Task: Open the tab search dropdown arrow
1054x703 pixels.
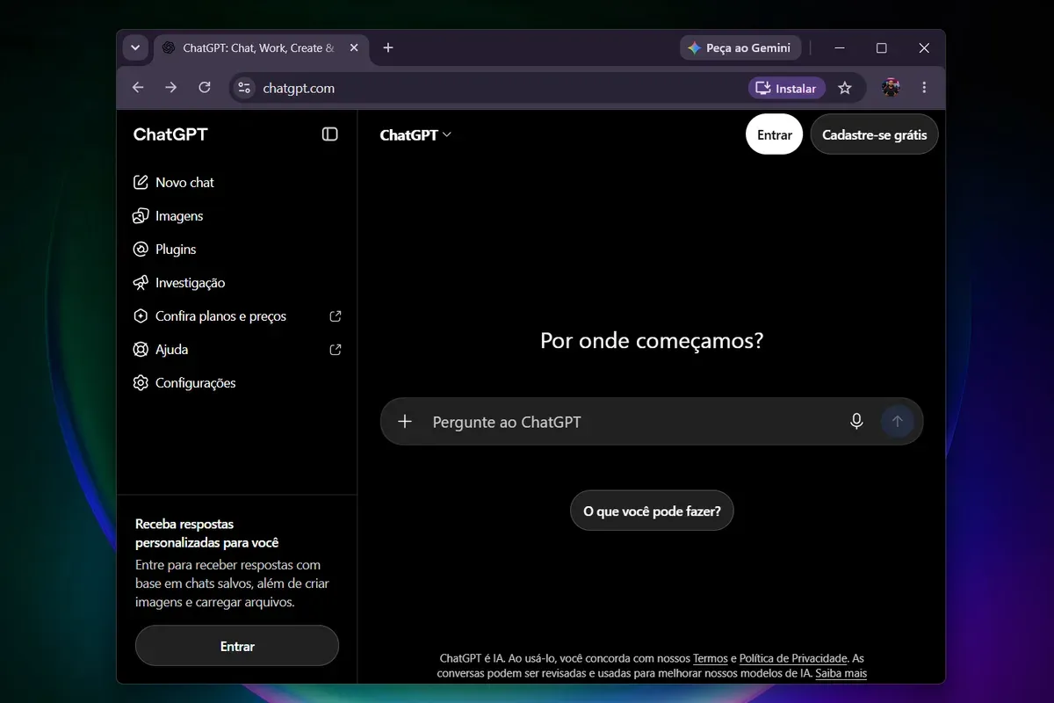Action: coord(135,48)
